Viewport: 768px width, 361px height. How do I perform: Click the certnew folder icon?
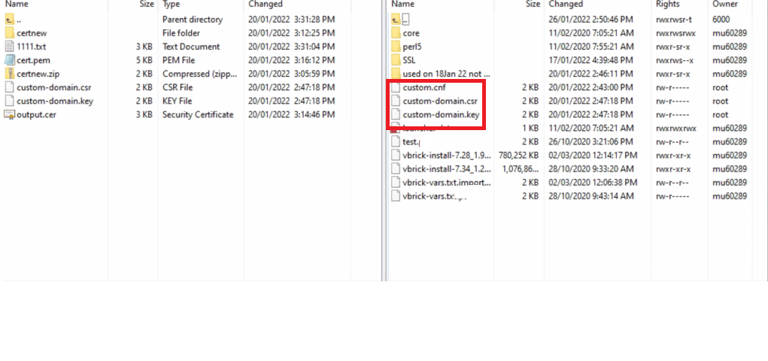[10, 33]
